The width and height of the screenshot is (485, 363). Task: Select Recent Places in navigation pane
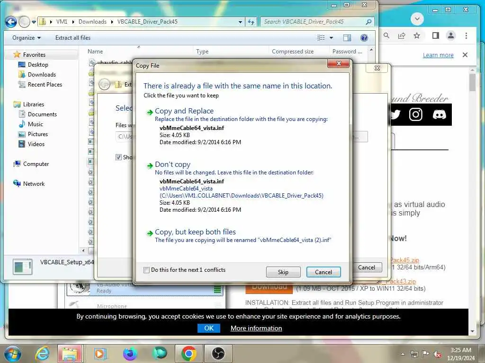45,84
